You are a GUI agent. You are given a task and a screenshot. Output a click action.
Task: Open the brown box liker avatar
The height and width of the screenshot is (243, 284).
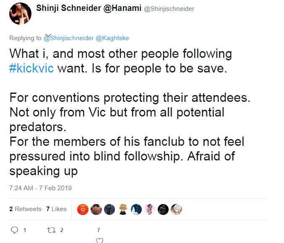click(96, 209)
